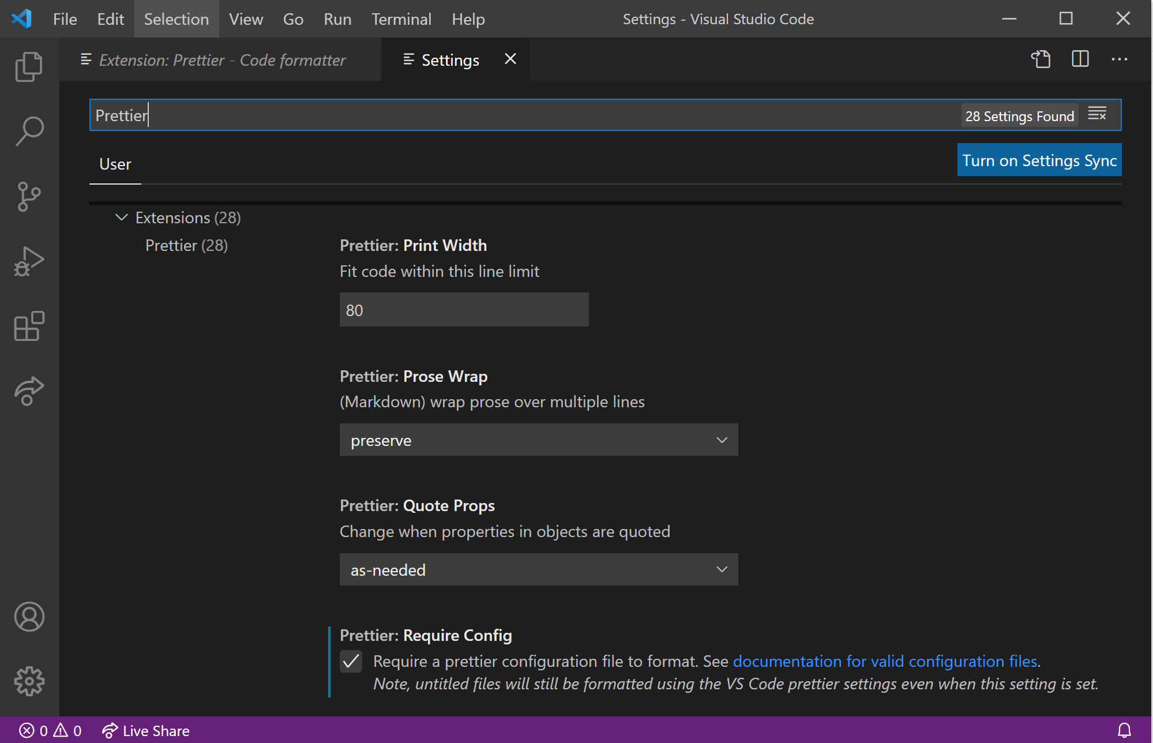Open the Run and Debug view
The height and width of the screenshot is (743, 1153).
point(29,262)
